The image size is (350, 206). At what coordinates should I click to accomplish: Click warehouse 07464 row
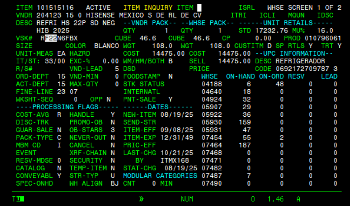pos(269,145)
